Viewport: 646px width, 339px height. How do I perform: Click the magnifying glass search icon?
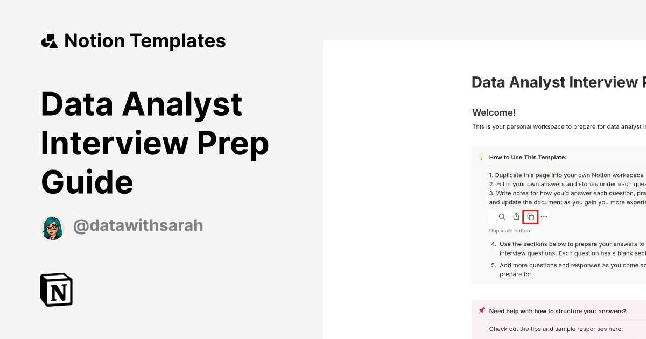pos(501,216)
